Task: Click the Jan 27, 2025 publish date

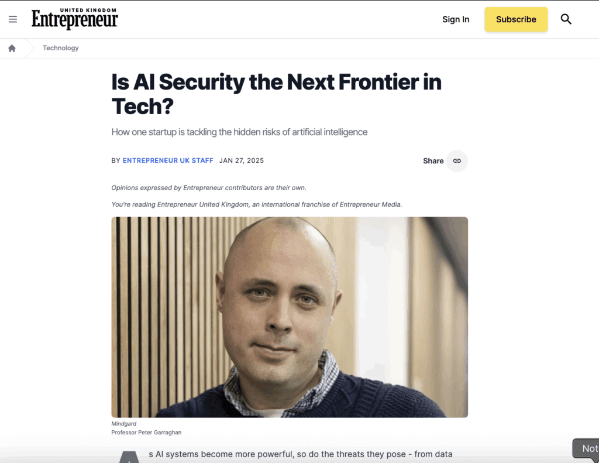Action: 242,160
